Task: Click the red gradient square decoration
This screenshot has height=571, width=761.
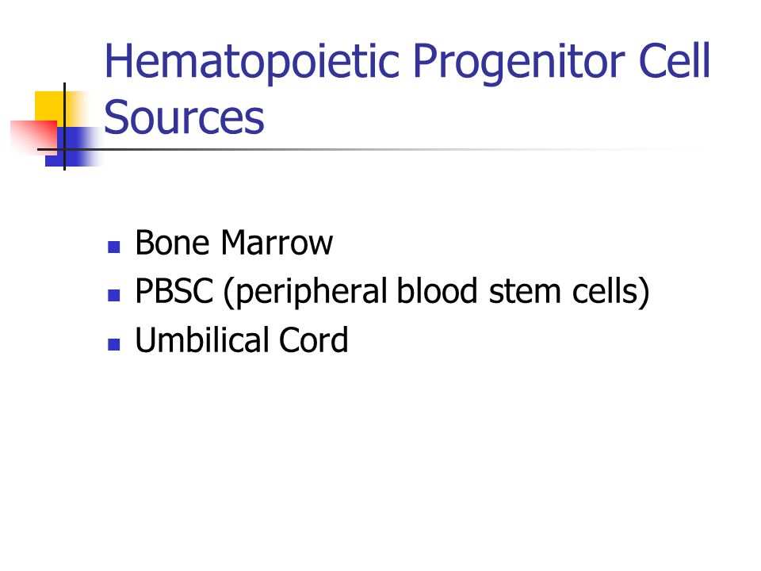Action: click(x=33, y=138)
